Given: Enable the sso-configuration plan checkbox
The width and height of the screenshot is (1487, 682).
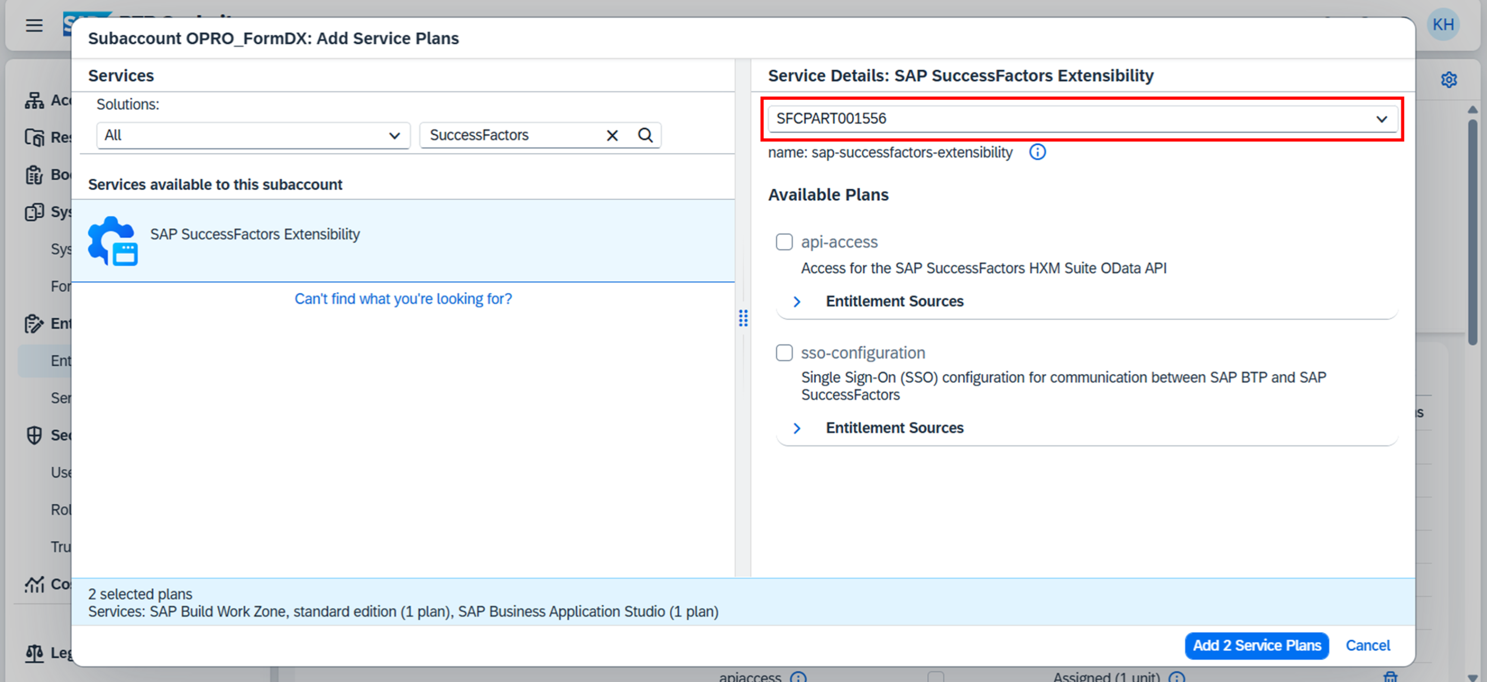Looking at the screenshot, I should pos(784,352).
